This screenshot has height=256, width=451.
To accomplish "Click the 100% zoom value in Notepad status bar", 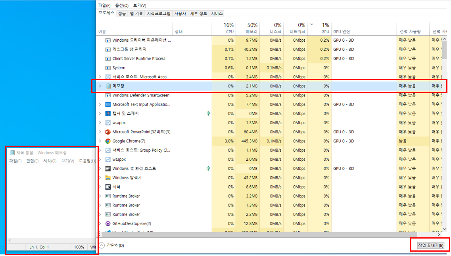I will [x=79, y=247].
